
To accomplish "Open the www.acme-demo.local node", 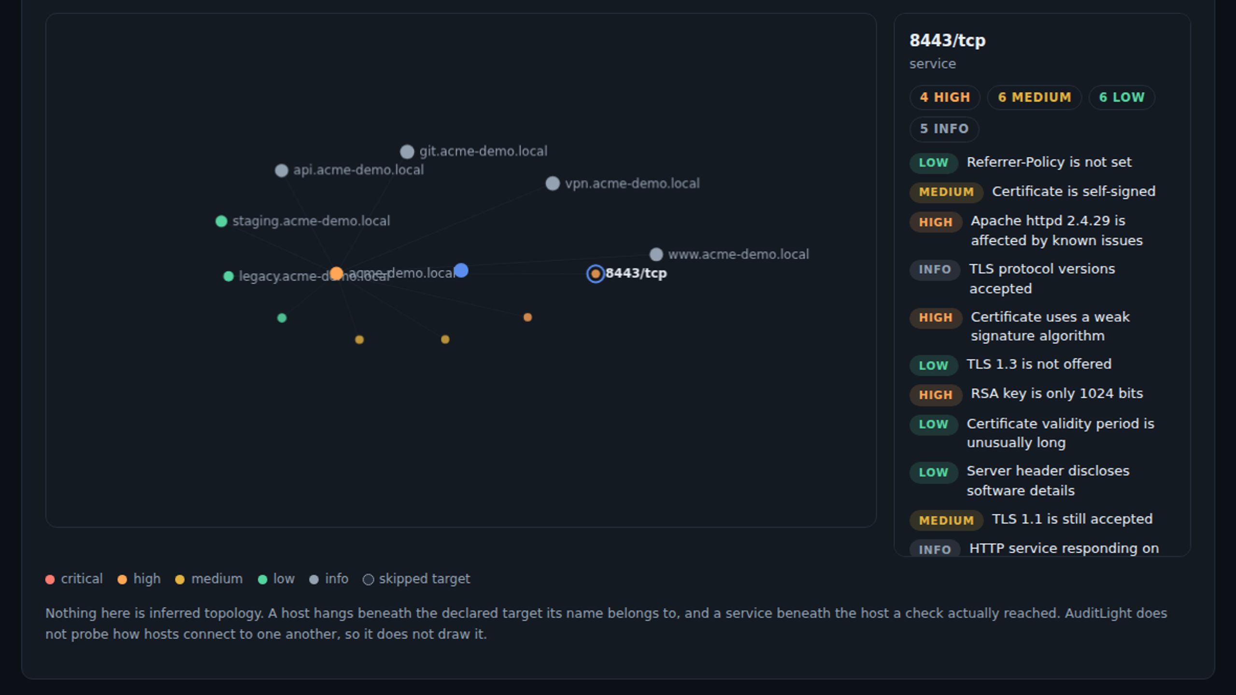I will point(656,254).
